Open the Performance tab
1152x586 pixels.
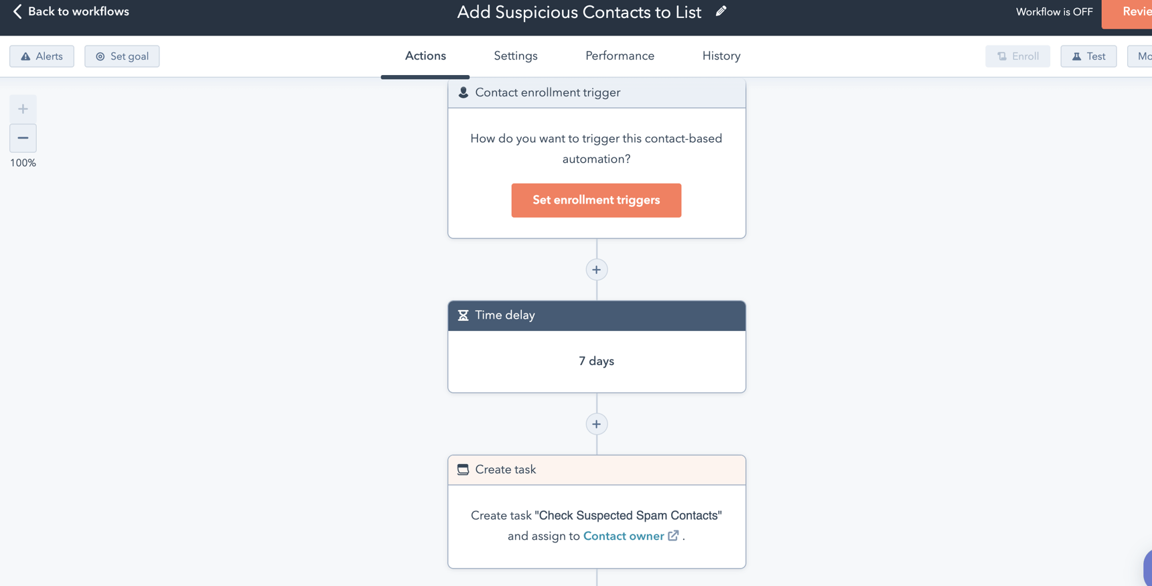tap(620, 56)
